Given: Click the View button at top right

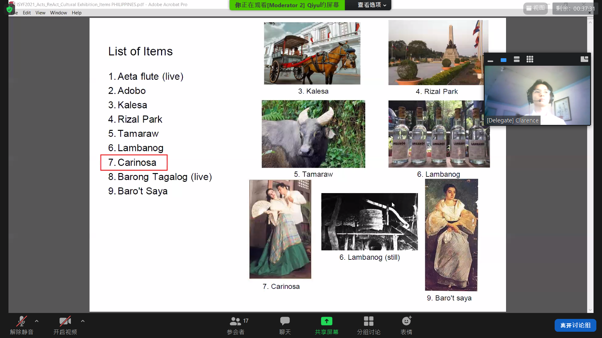Looking at the screenshot, I should click(x=535, y=8).
